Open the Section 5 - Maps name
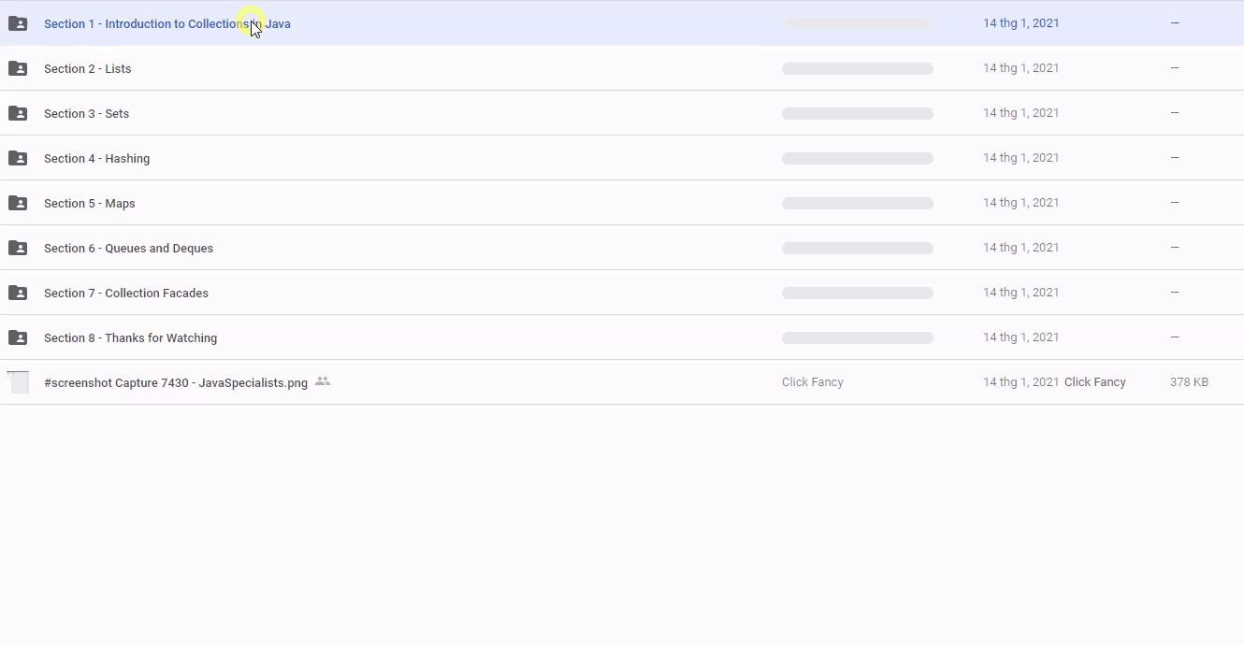 [89, 204]
